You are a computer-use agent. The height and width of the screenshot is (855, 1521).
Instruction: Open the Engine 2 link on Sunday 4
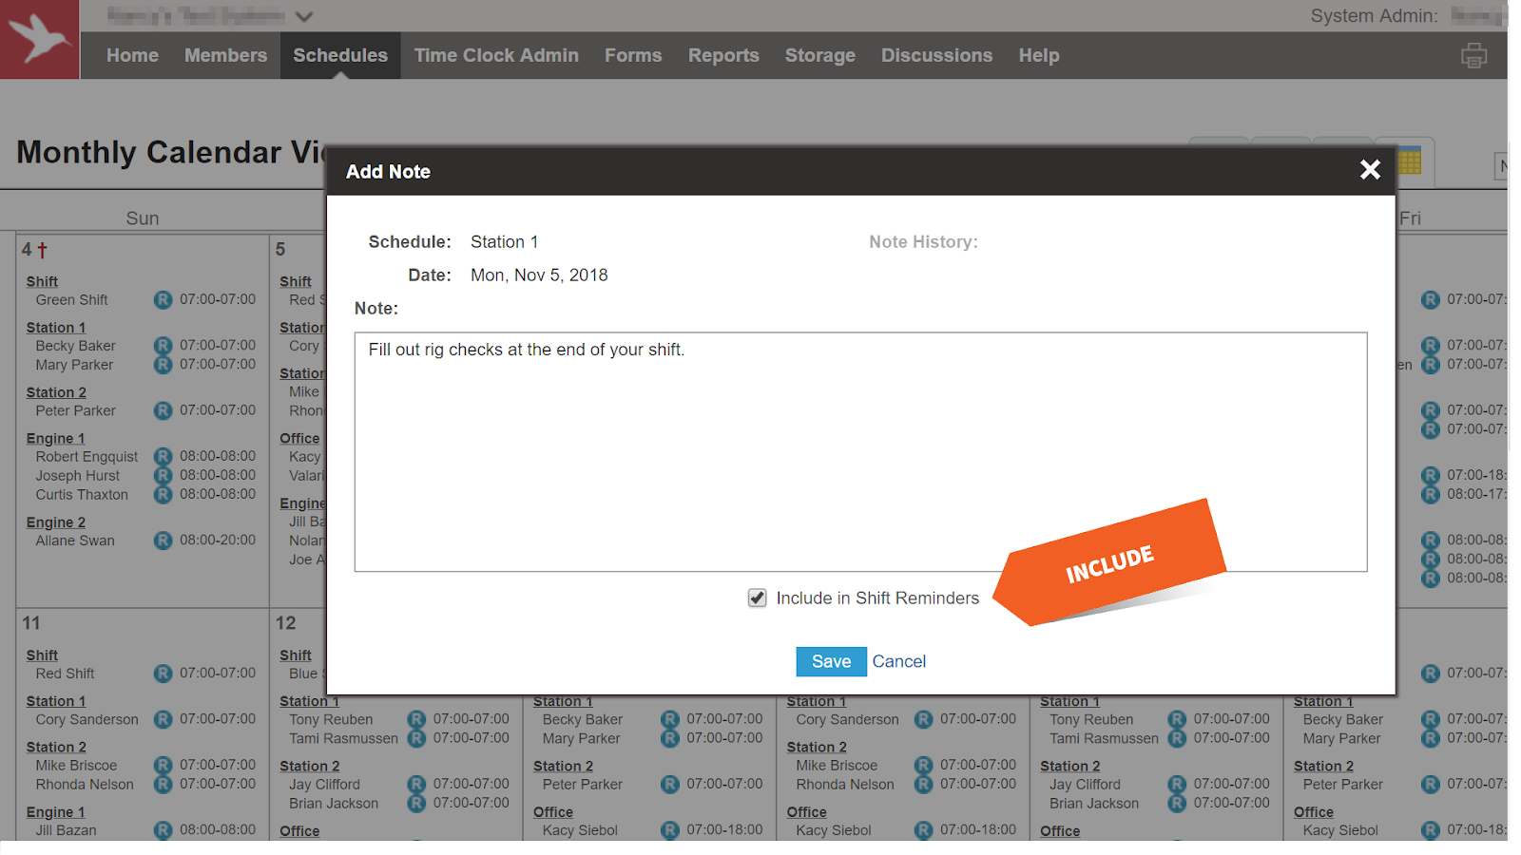click(56, 522)
